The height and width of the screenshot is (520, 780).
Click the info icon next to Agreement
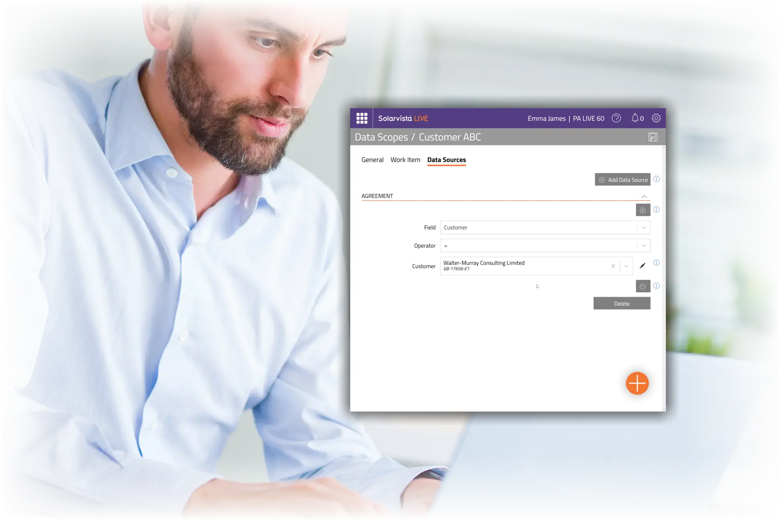click(656, 209)
